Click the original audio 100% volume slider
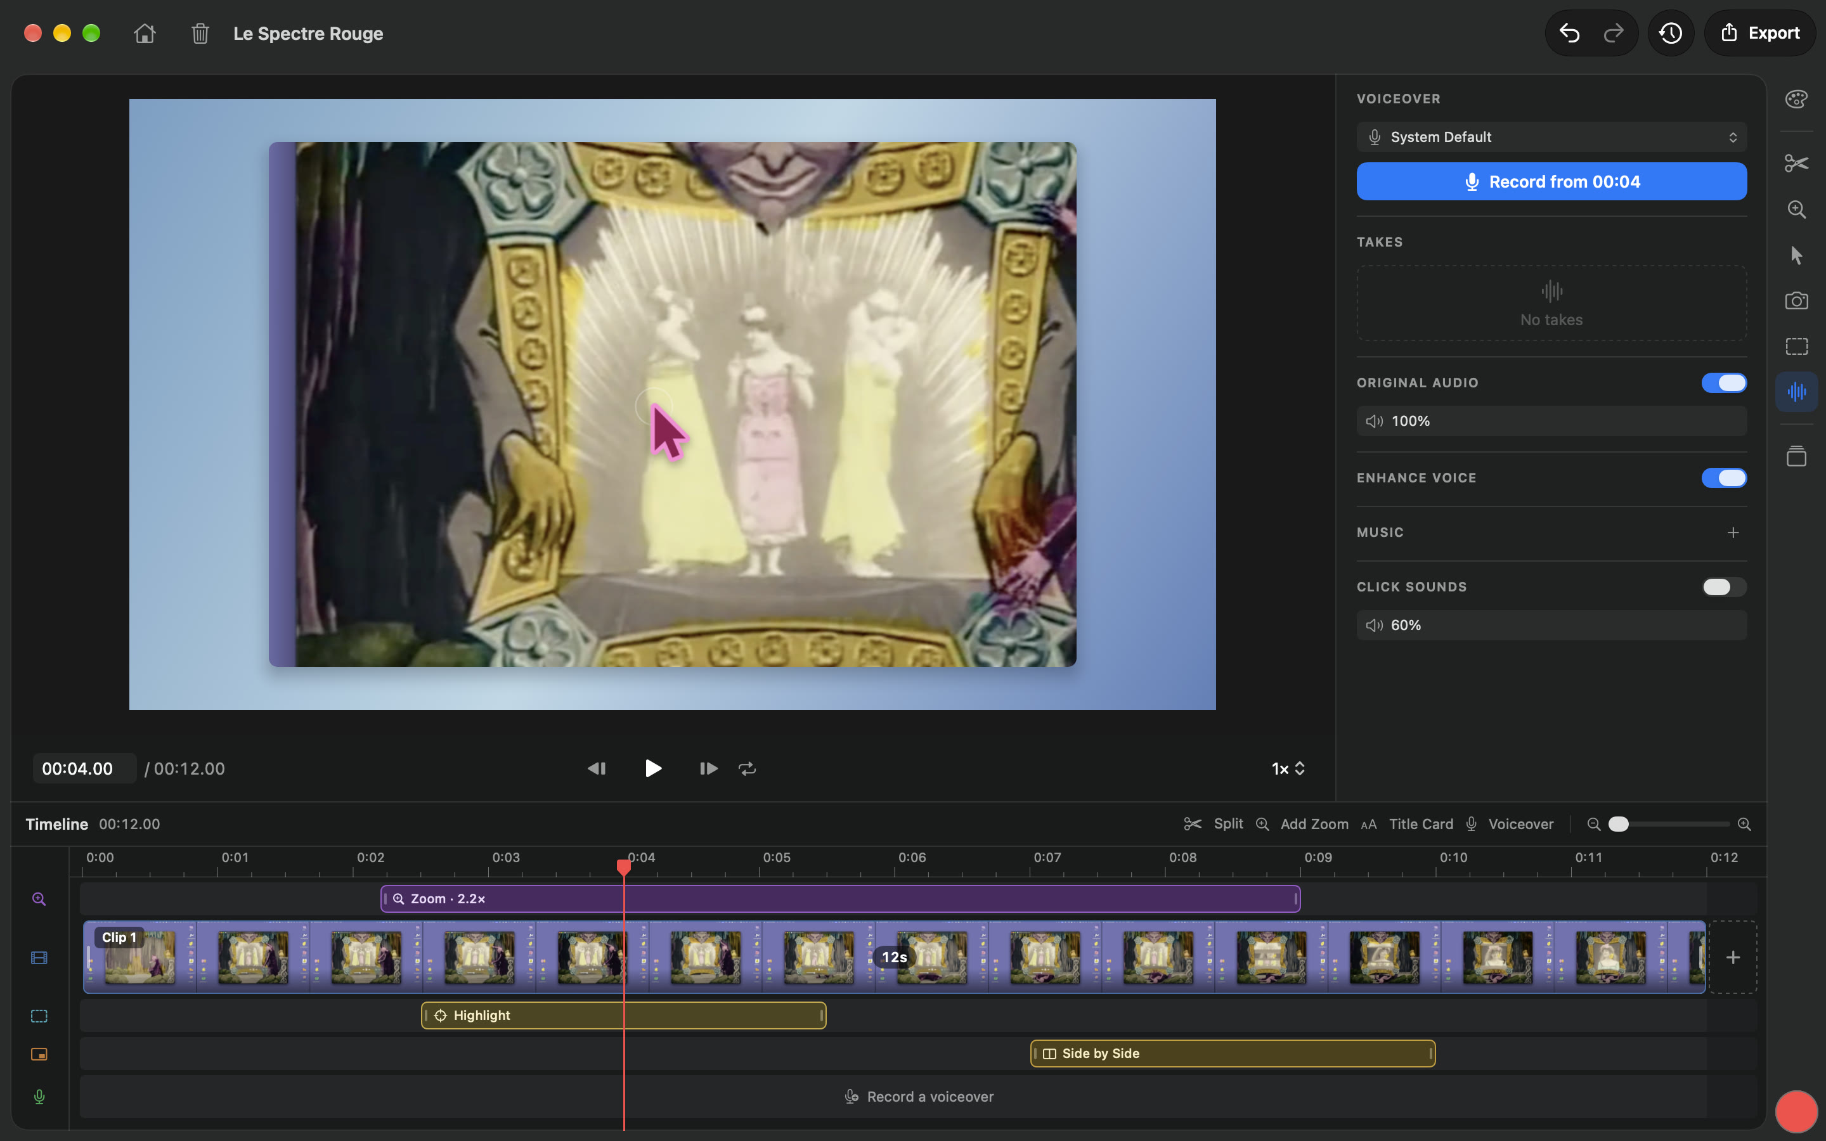Screen dimensions: 1826x1141 pos(1551,421)
